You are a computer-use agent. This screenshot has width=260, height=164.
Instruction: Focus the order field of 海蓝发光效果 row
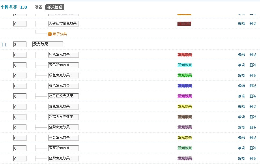(20, 148)
